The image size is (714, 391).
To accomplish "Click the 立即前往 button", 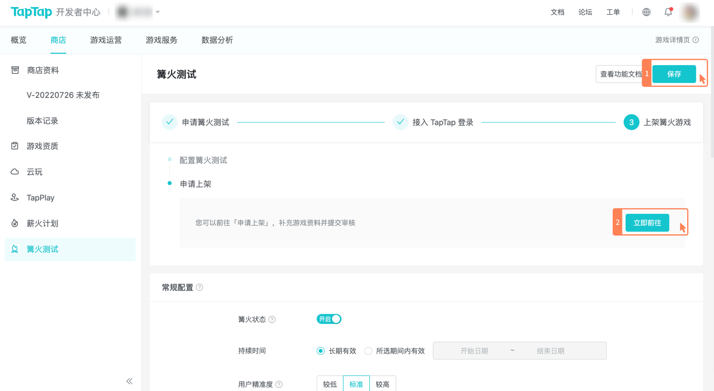I will tap(647, 223).
